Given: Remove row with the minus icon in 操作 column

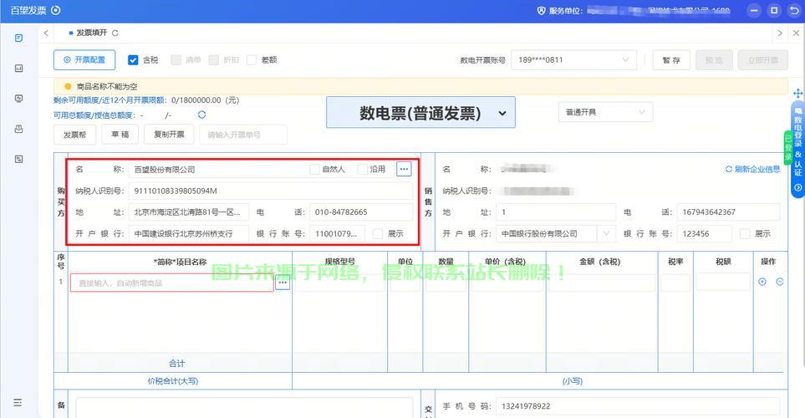Looking at the screenshot, I should point(779,282).
